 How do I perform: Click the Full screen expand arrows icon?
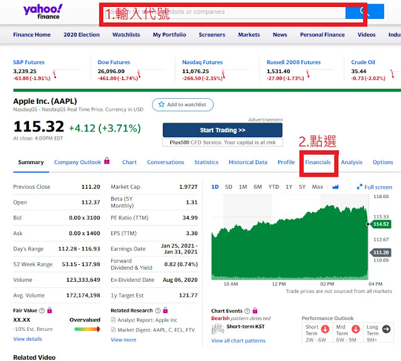(360, 187)
